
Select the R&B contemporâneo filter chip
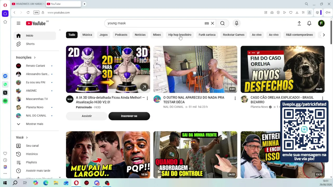(x=299, y=35)
